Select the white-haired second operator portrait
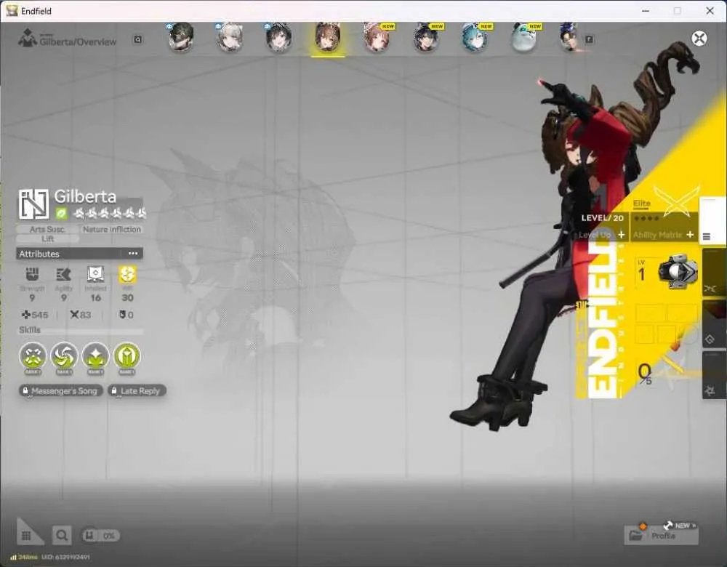 pyautogui.click(x=230, y=37)
